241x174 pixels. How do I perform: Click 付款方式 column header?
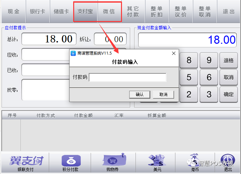(45, 115)
